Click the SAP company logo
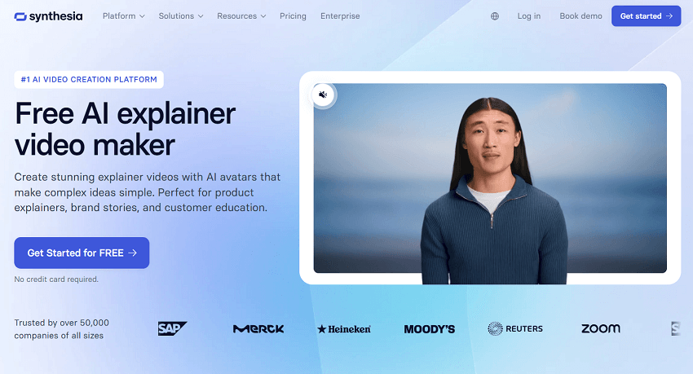 [172, 328]
